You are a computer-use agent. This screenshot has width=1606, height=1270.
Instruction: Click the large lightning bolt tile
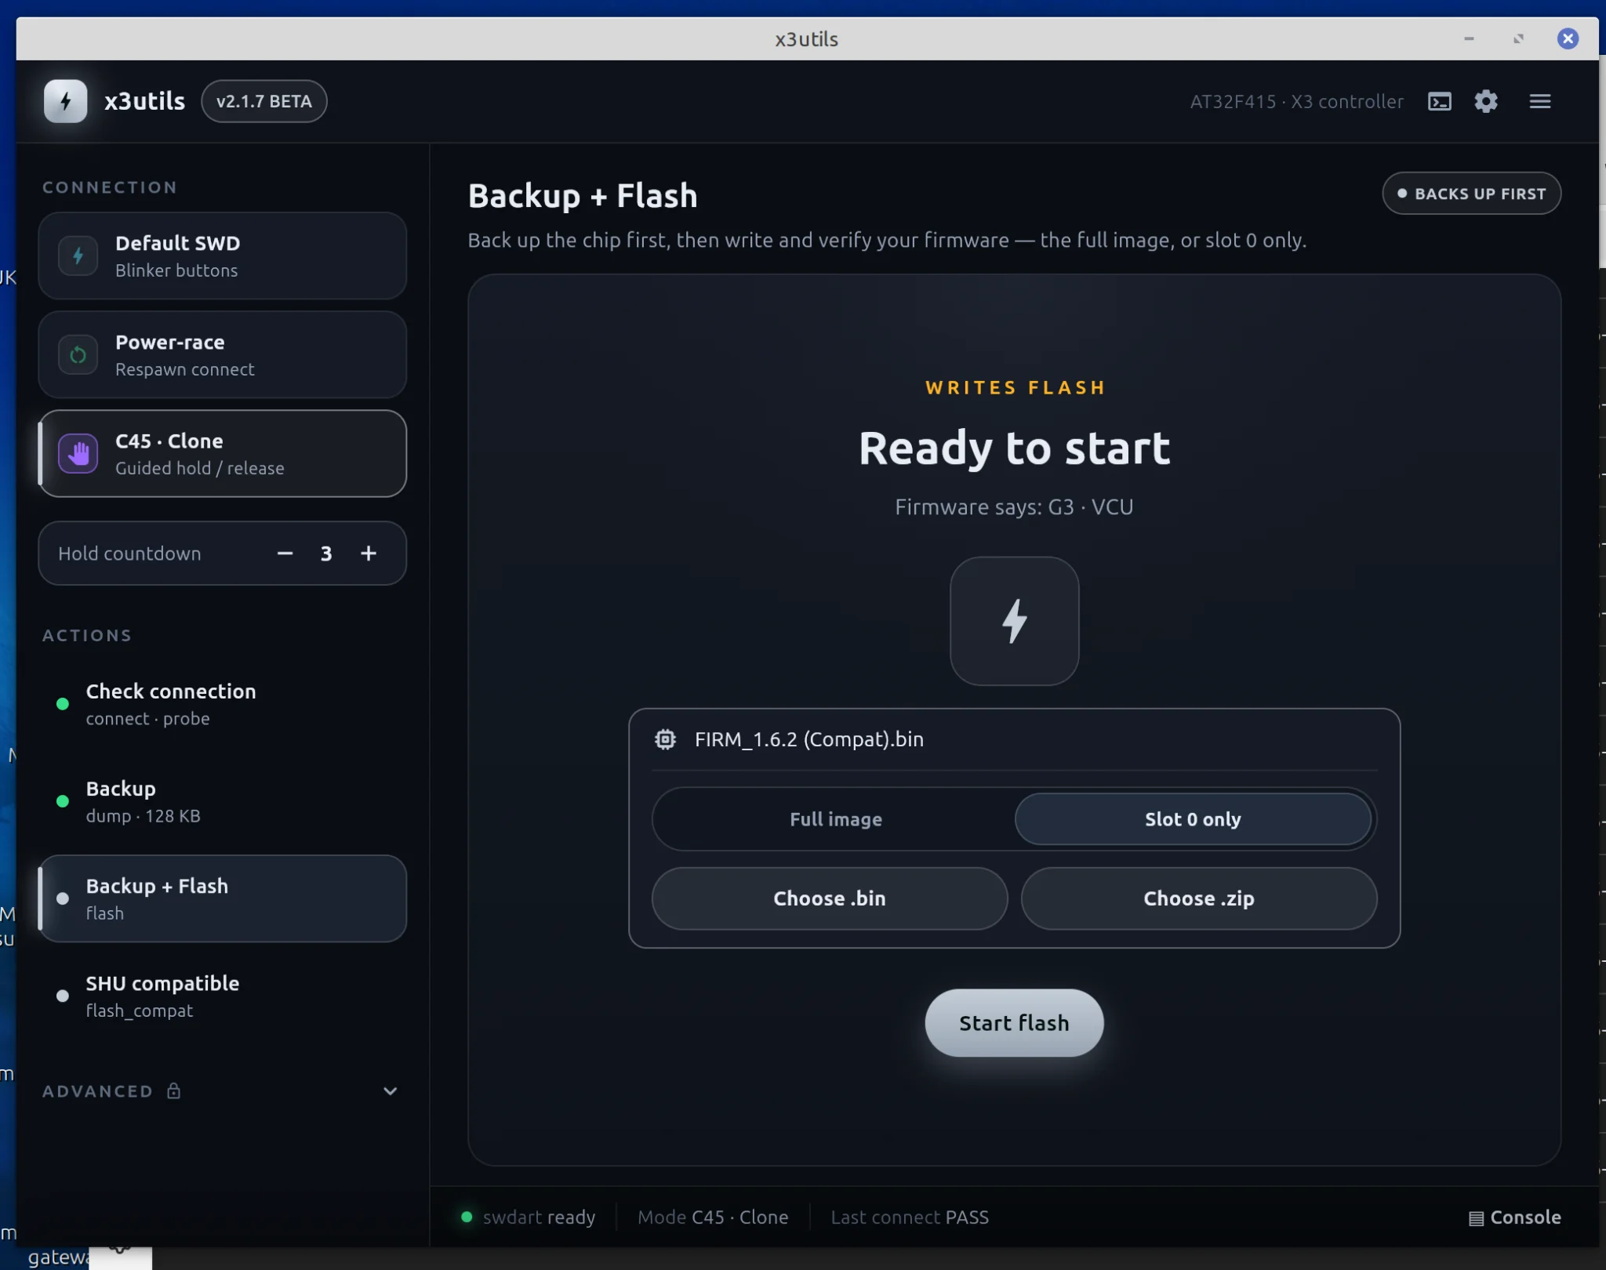[x=1014, y=621]
